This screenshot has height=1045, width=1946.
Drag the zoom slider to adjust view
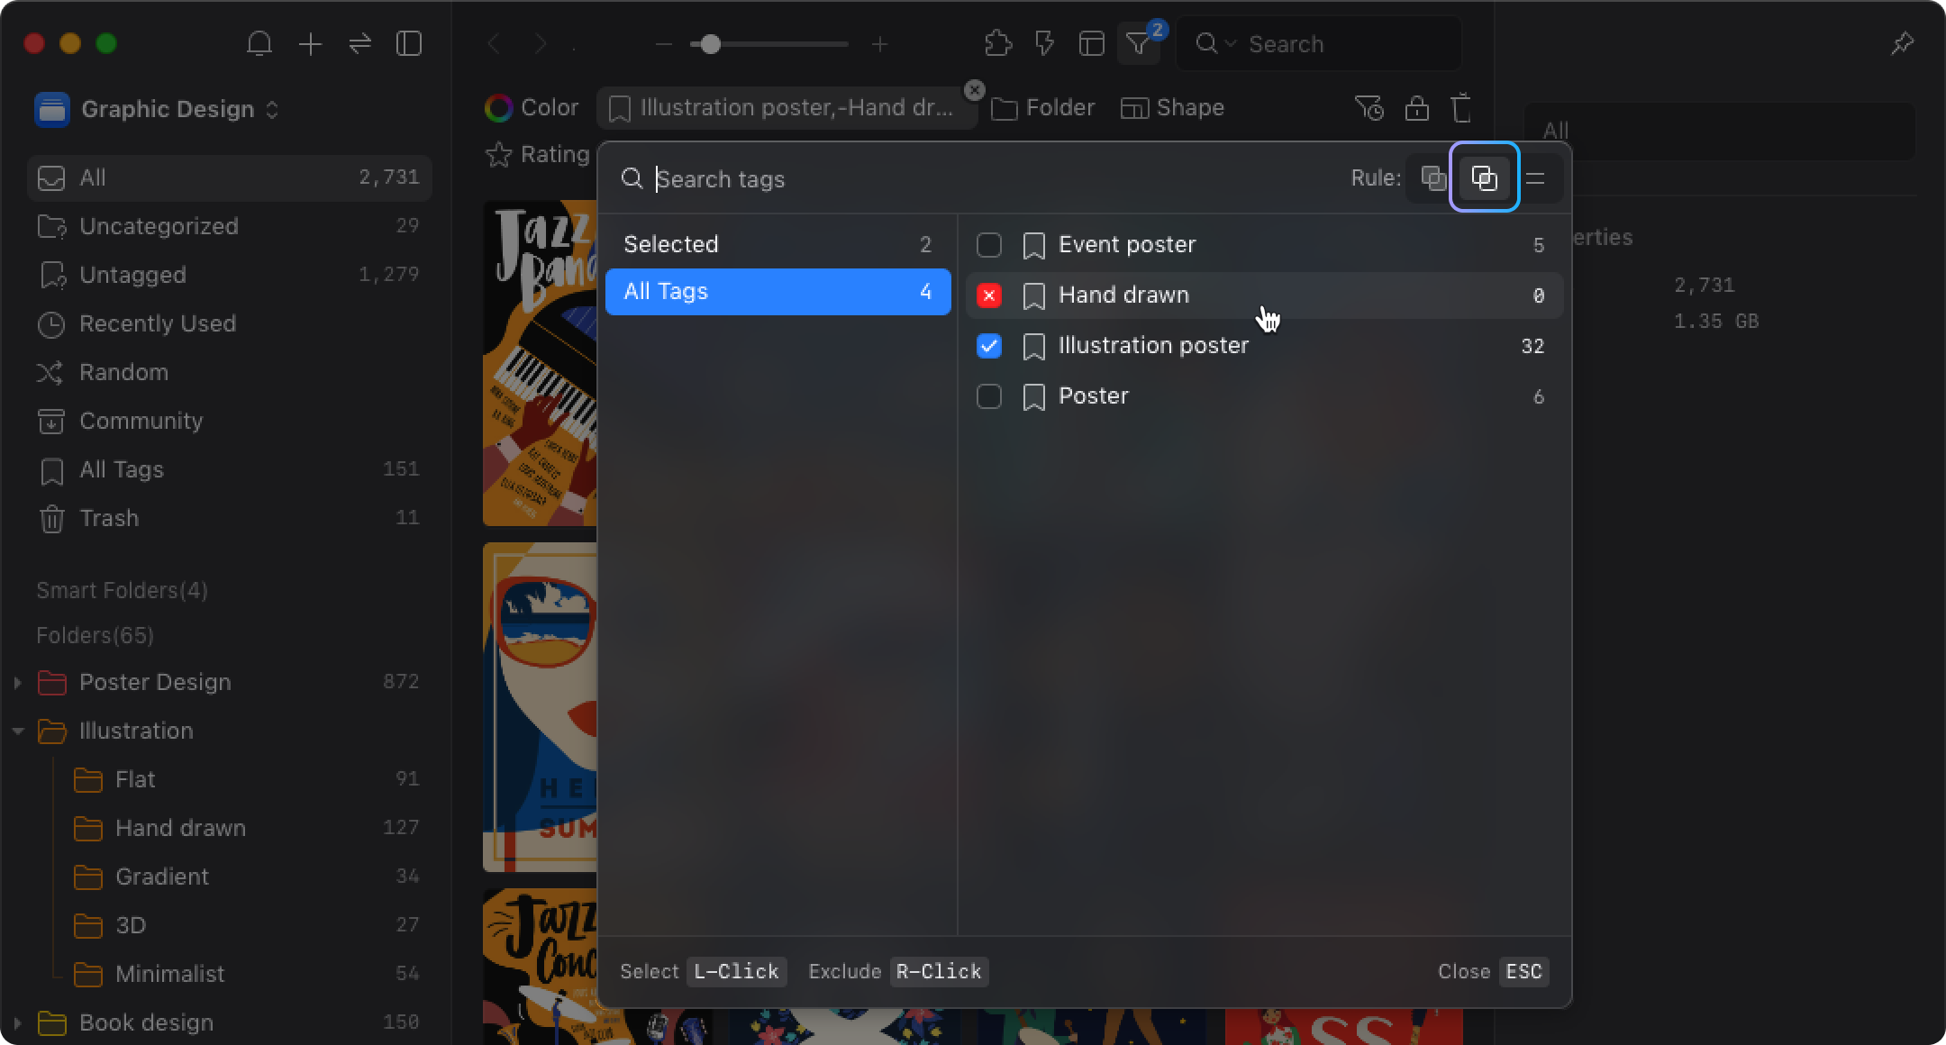pos(711,44)
